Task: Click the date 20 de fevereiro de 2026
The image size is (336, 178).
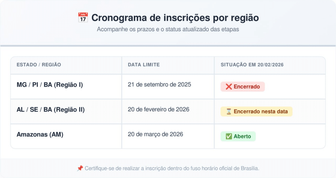Action: (158, 109)
